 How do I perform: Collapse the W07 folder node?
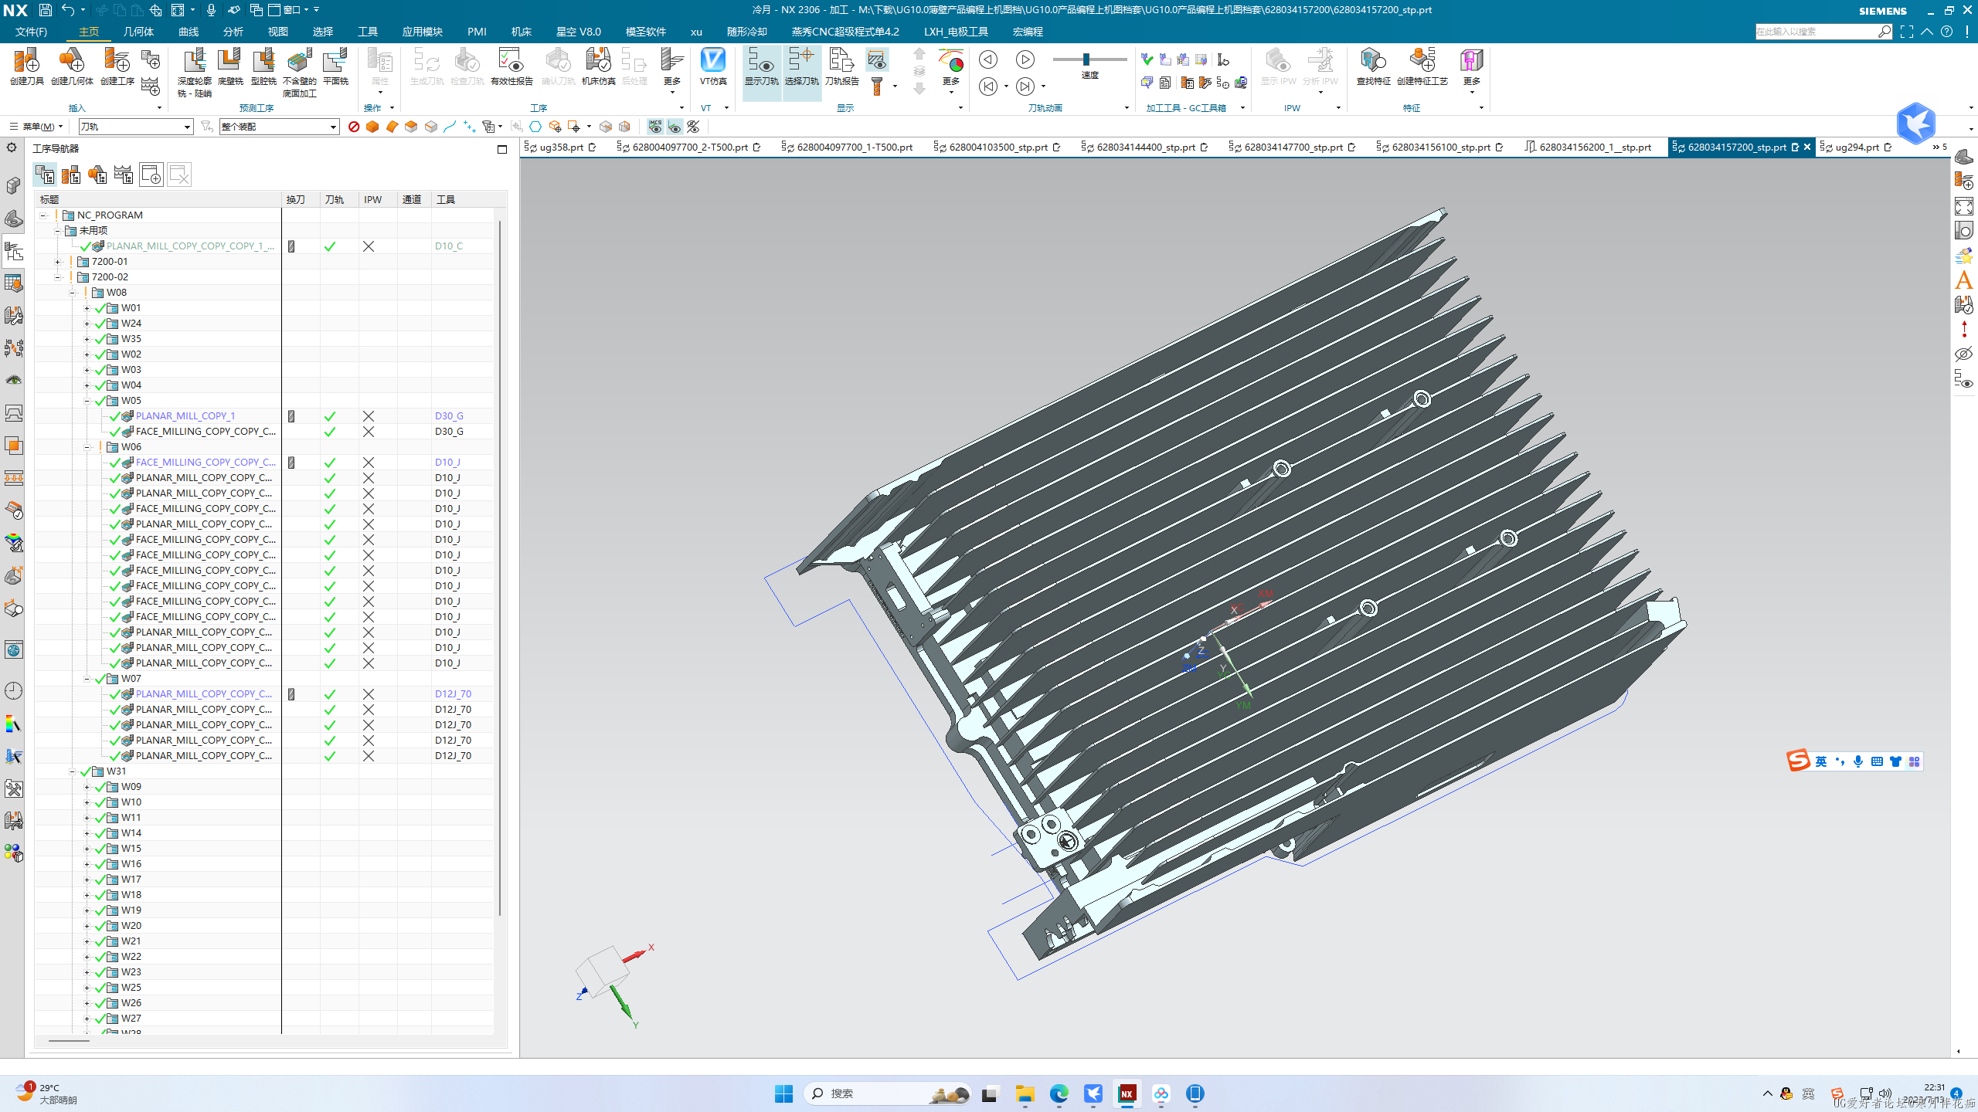(x=87, y=679)
